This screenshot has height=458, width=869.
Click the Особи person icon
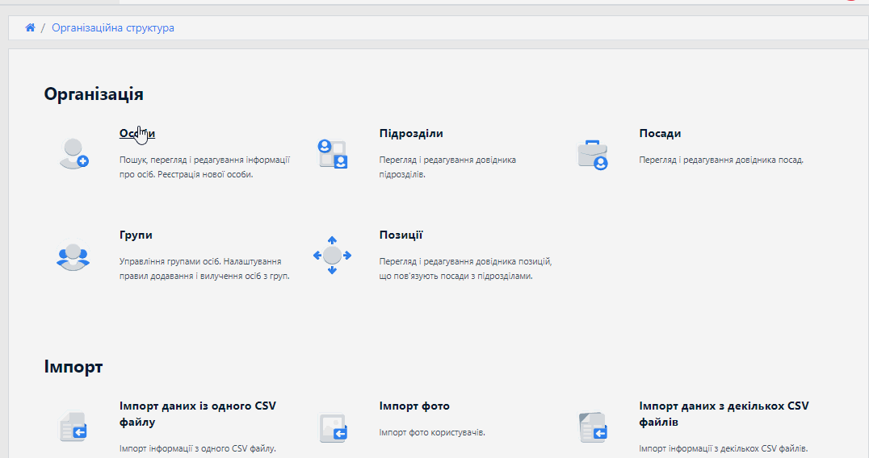tap(73, 153)
